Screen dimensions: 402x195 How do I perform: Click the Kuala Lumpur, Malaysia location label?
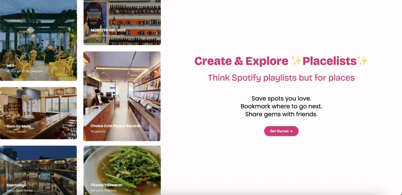(x=107, y=36)
